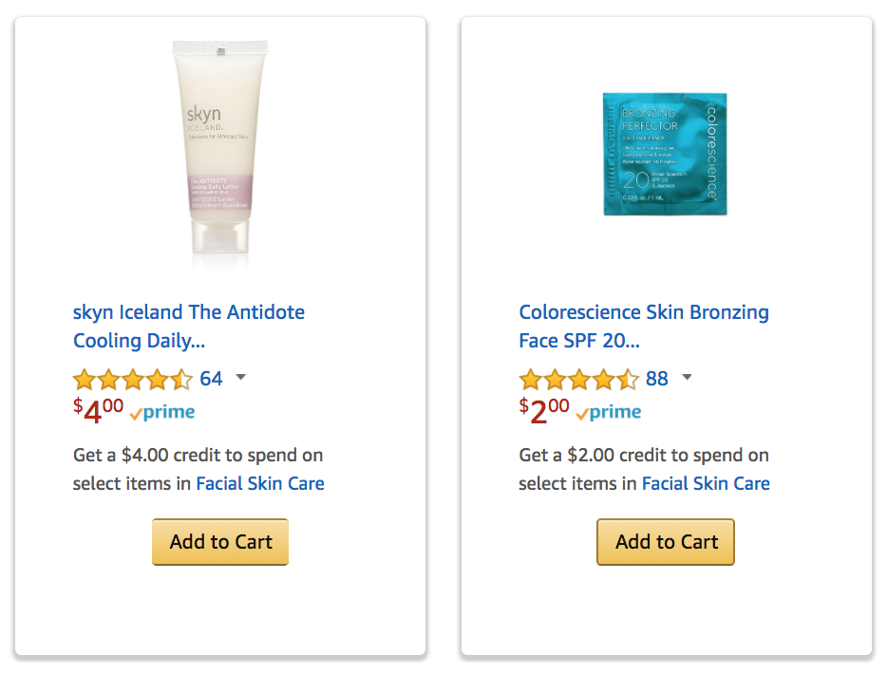Open the skyn Iceland The Antidote title link
Screen dimensions: 887x674
[x=188, y=327]
